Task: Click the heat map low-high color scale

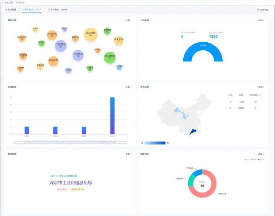Action: point(155,143)
